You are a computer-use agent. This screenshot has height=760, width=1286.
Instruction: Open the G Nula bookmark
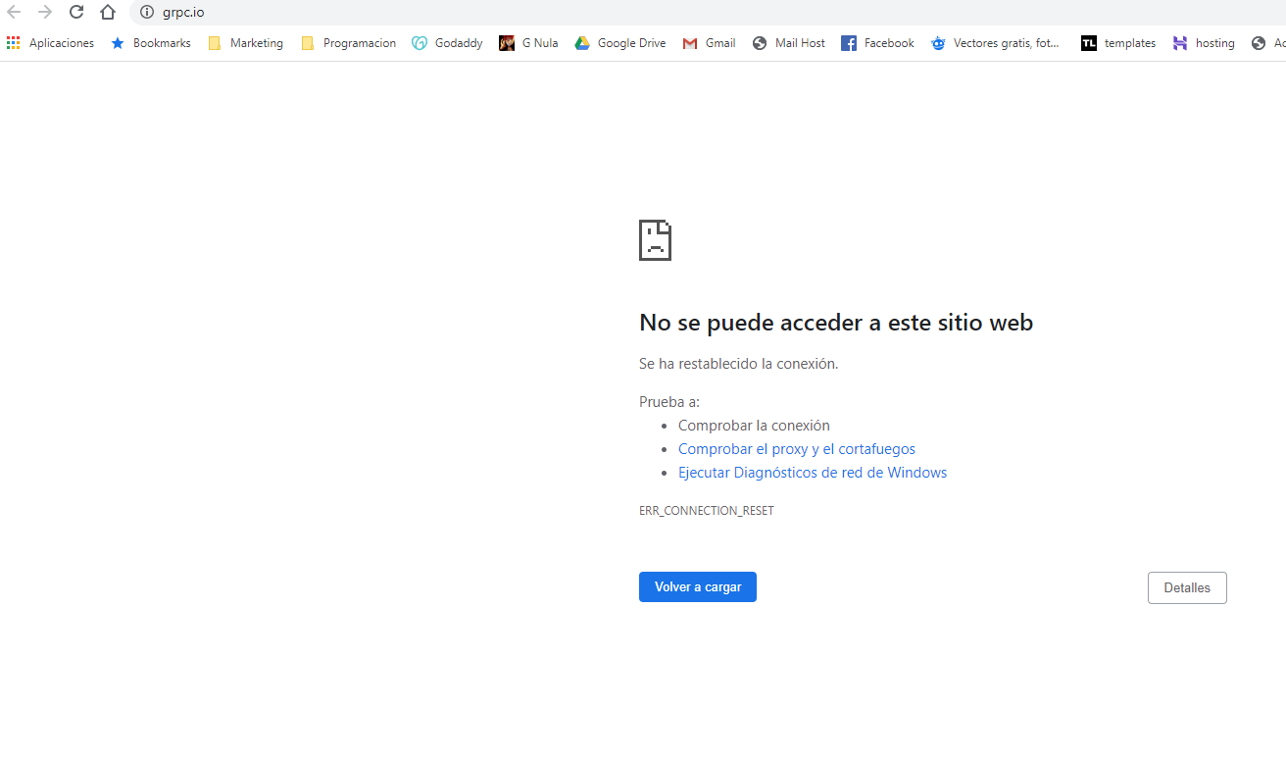[528, 43]
